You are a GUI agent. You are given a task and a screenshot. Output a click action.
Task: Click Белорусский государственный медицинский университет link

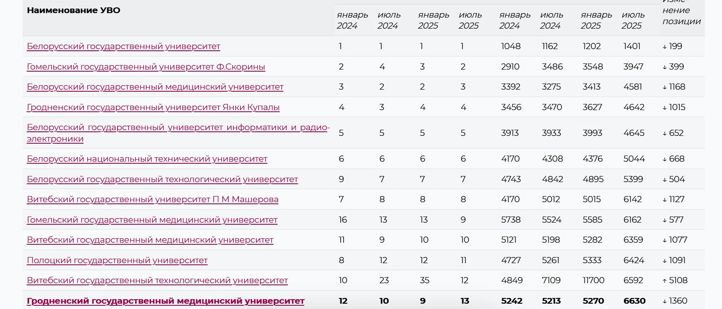pyautogui.click(x=155, y=87)
